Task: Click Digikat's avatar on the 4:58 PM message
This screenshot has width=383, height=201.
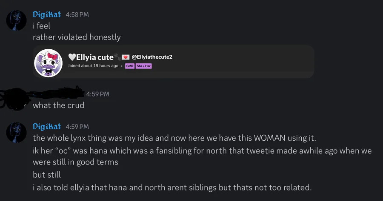Action: click(x=17, y=20)
